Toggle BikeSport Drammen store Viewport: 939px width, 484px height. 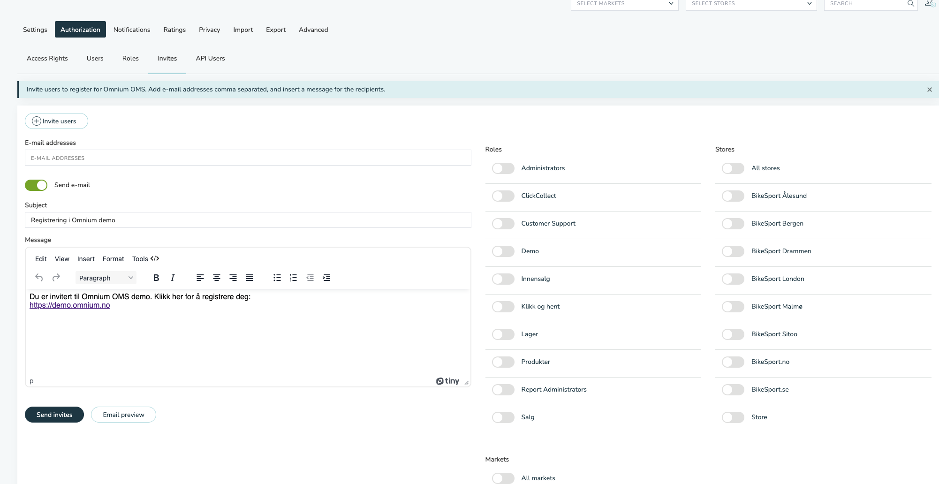click(x=733, y=251)
